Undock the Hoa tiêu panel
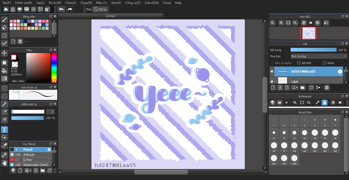The height and width of the screenshot is (180, 349). click(342, 16)
